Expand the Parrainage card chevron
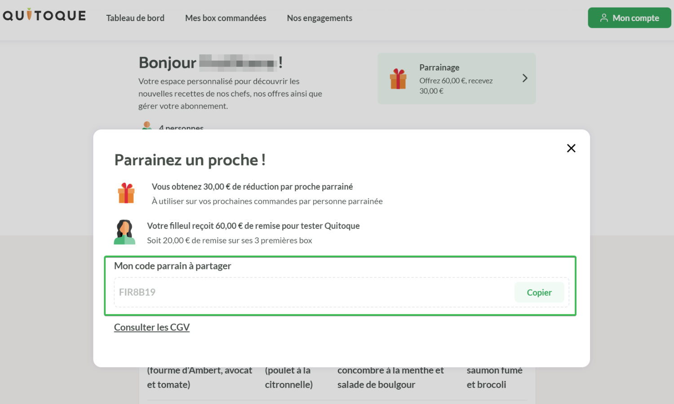 point(525,78)
